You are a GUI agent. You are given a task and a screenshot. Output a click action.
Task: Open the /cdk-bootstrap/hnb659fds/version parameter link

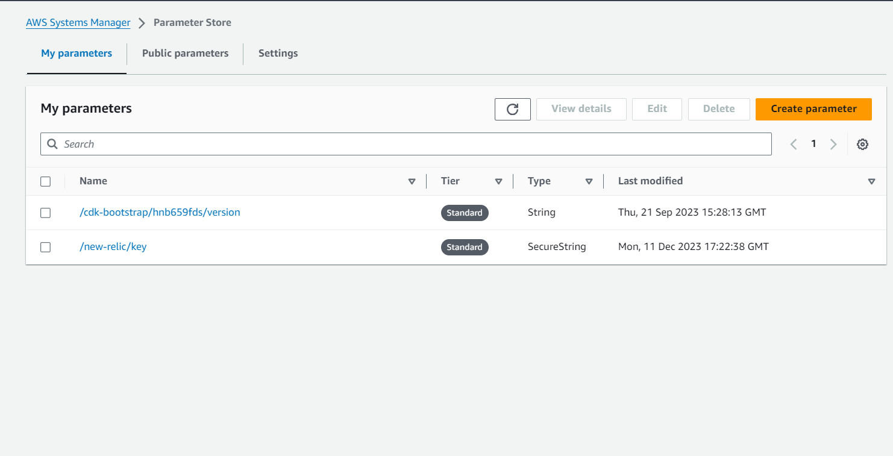160,212
